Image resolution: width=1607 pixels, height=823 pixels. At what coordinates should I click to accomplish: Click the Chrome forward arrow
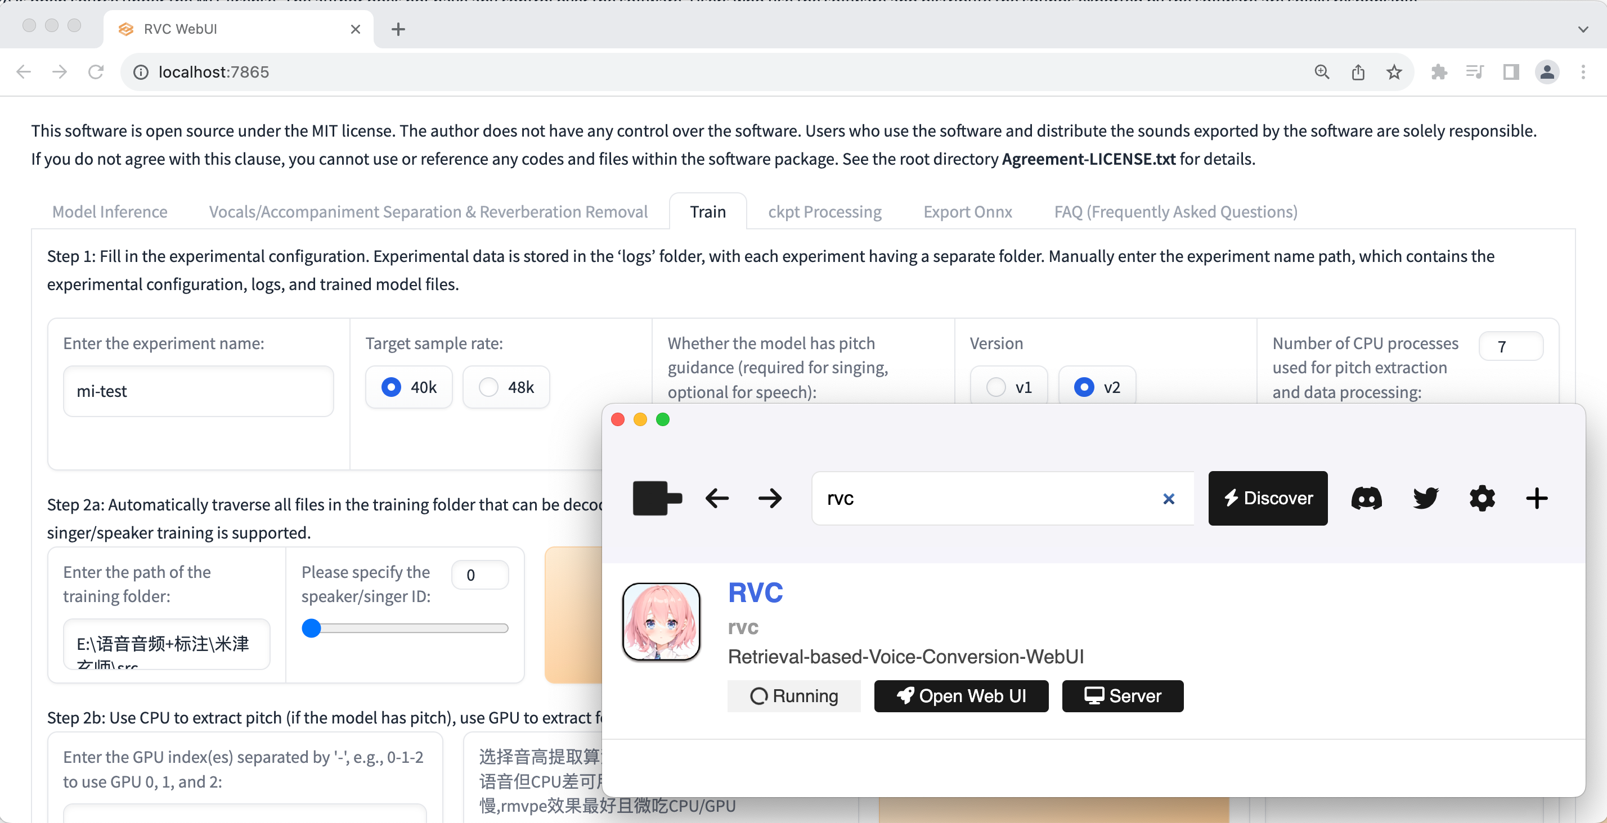pyautogui.click(x=60, y=72)
